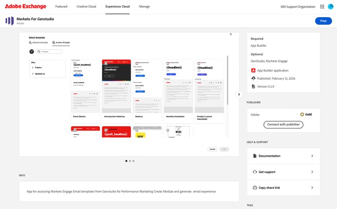Click the Marketo Template tab icon
The width and height of the screenshot is (337, 209).
coord(53,43)
